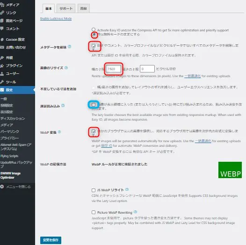
Task: Focus the width limit field showing 1920
Action: (x=114, y=69)
